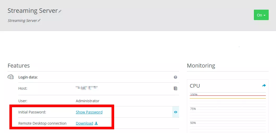Click the Streaming Server main title
The width and height of the screenshot is (276, 133).
(x=33, y=11)
